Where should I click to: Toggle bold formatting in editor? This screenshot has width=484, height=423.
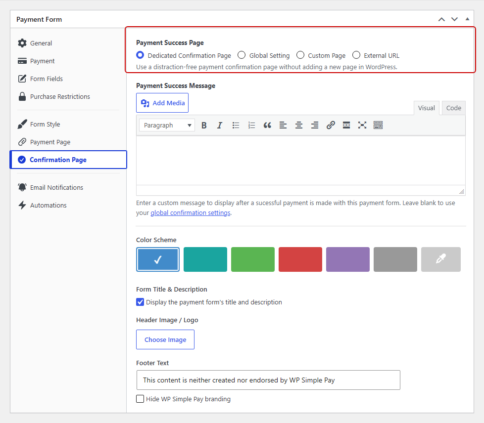click(204, 125)
